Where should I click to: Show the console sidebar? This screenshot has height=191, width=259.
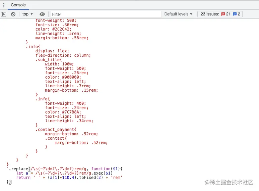[3, 14]
